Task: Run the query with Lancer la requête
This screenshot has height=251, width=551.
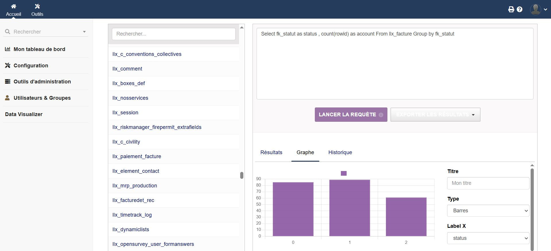Action: (347, 115)
